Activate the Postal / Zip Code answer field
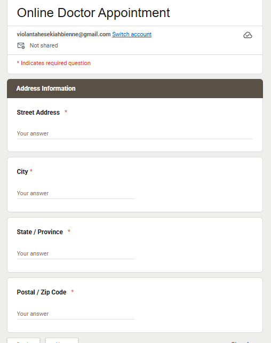 [x=76, y=314]
